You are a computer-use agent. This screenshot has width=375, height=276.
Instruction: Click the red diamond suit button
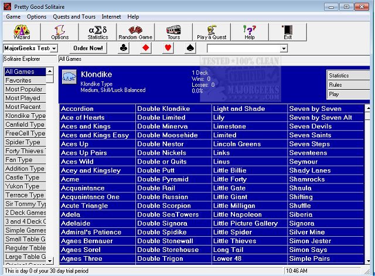(146, 48)
